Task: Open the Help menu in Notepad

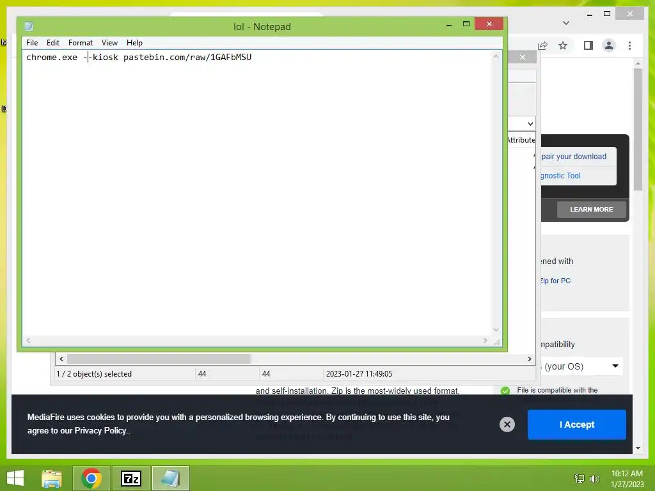Action: tap(134, 43)
